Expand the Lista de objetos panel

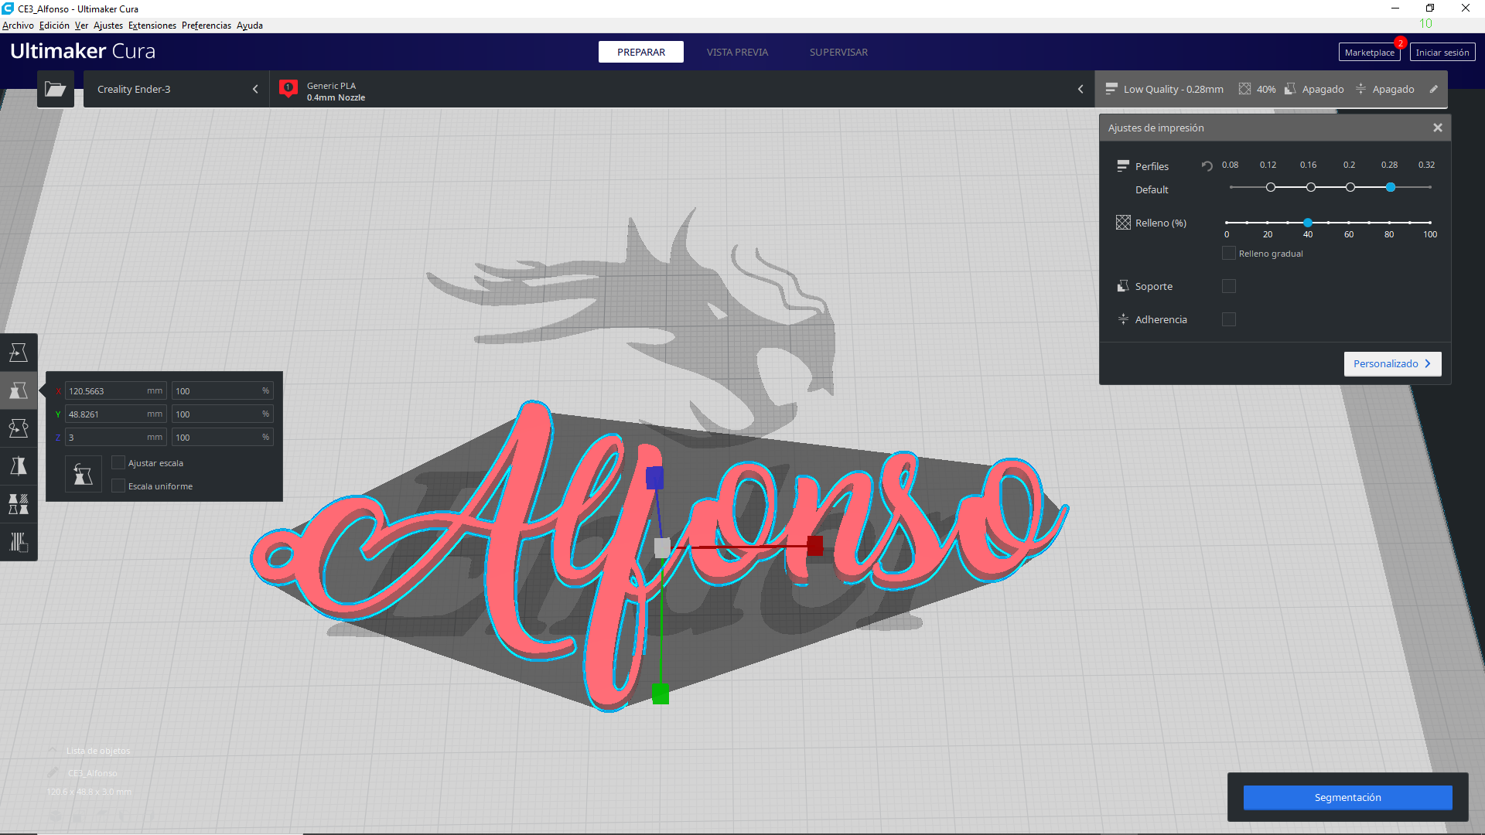tap(53, 750)
